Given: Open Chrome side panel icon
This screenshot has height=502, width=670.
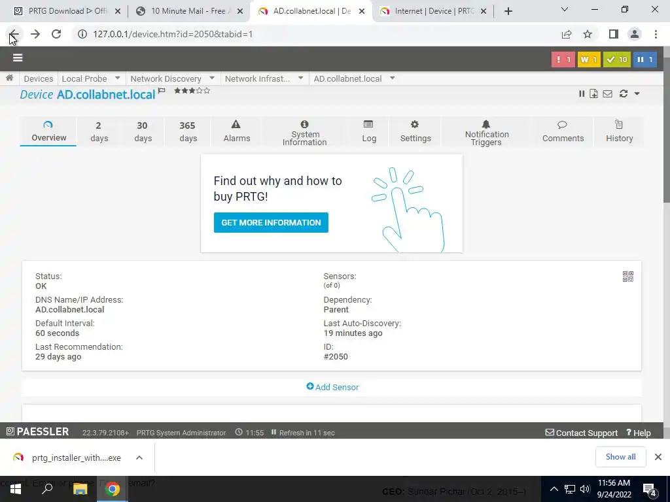Looking at the screenshot, I should click(x=614, y=34).
